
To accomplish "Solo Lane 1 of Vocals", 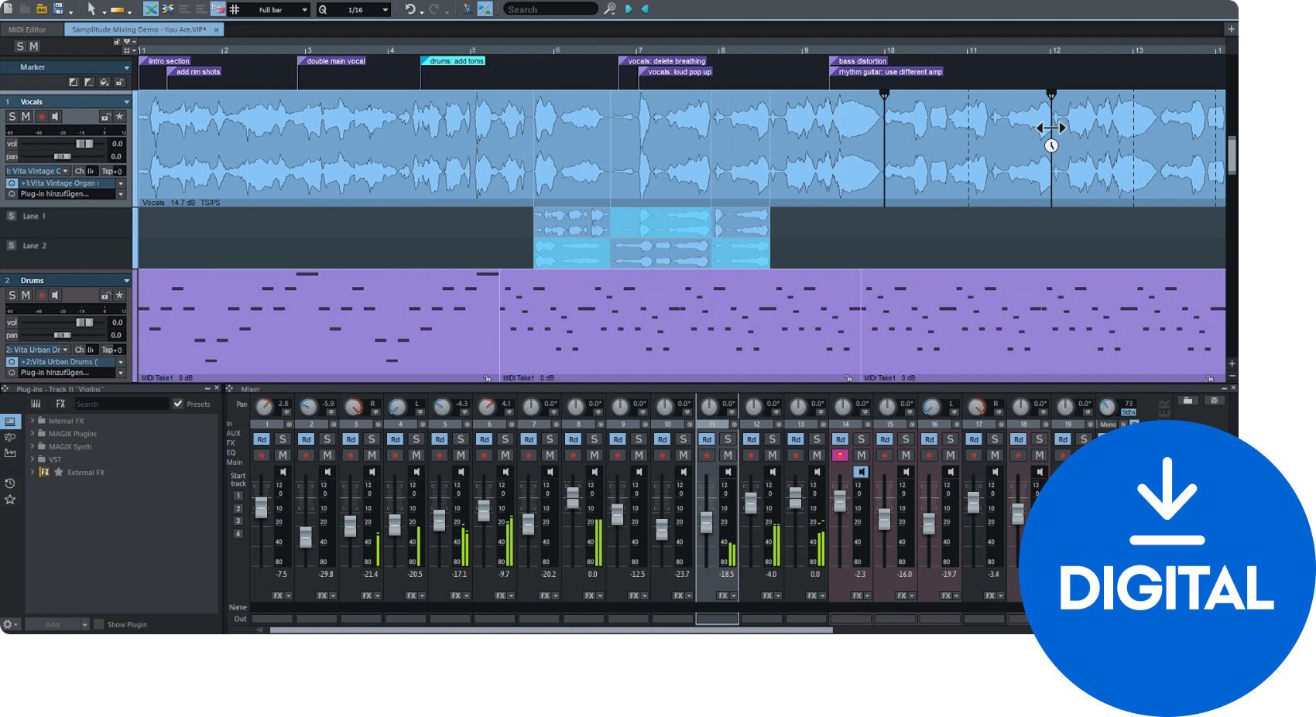I will (x=12, y=216).
